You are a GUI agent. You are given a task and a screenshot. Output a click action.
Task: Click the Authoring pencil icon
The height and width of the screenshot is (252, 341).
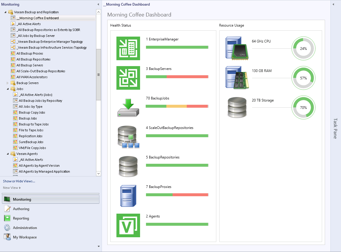[7, 209]
